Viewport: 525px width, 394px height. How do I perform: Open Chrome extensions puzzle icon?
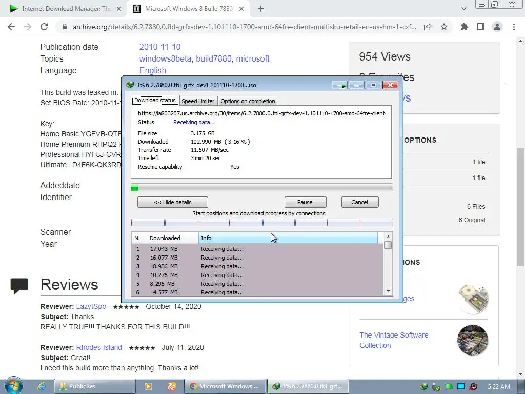[465, 27]
